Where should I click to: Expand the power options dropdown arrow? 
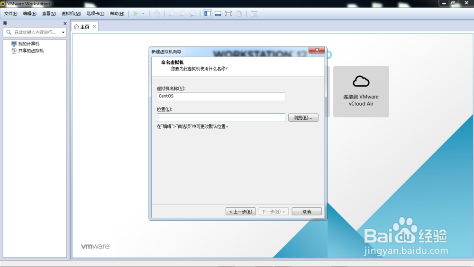click(x=143, y=14)
